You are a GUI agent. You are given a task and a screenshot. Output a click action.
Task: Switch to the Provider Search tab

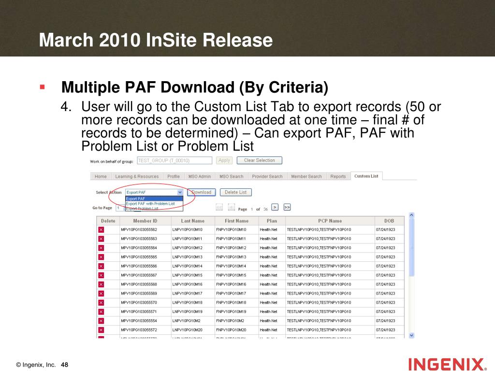[267, 176]
